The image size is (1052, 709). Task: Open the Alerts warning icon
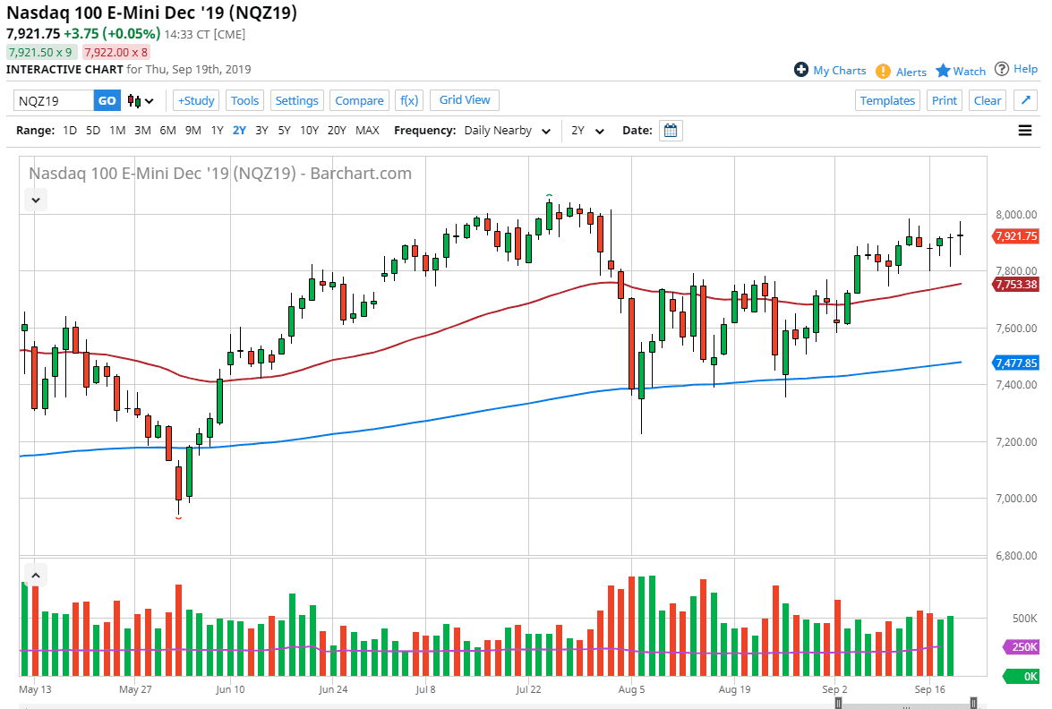(x=883, y=71)
